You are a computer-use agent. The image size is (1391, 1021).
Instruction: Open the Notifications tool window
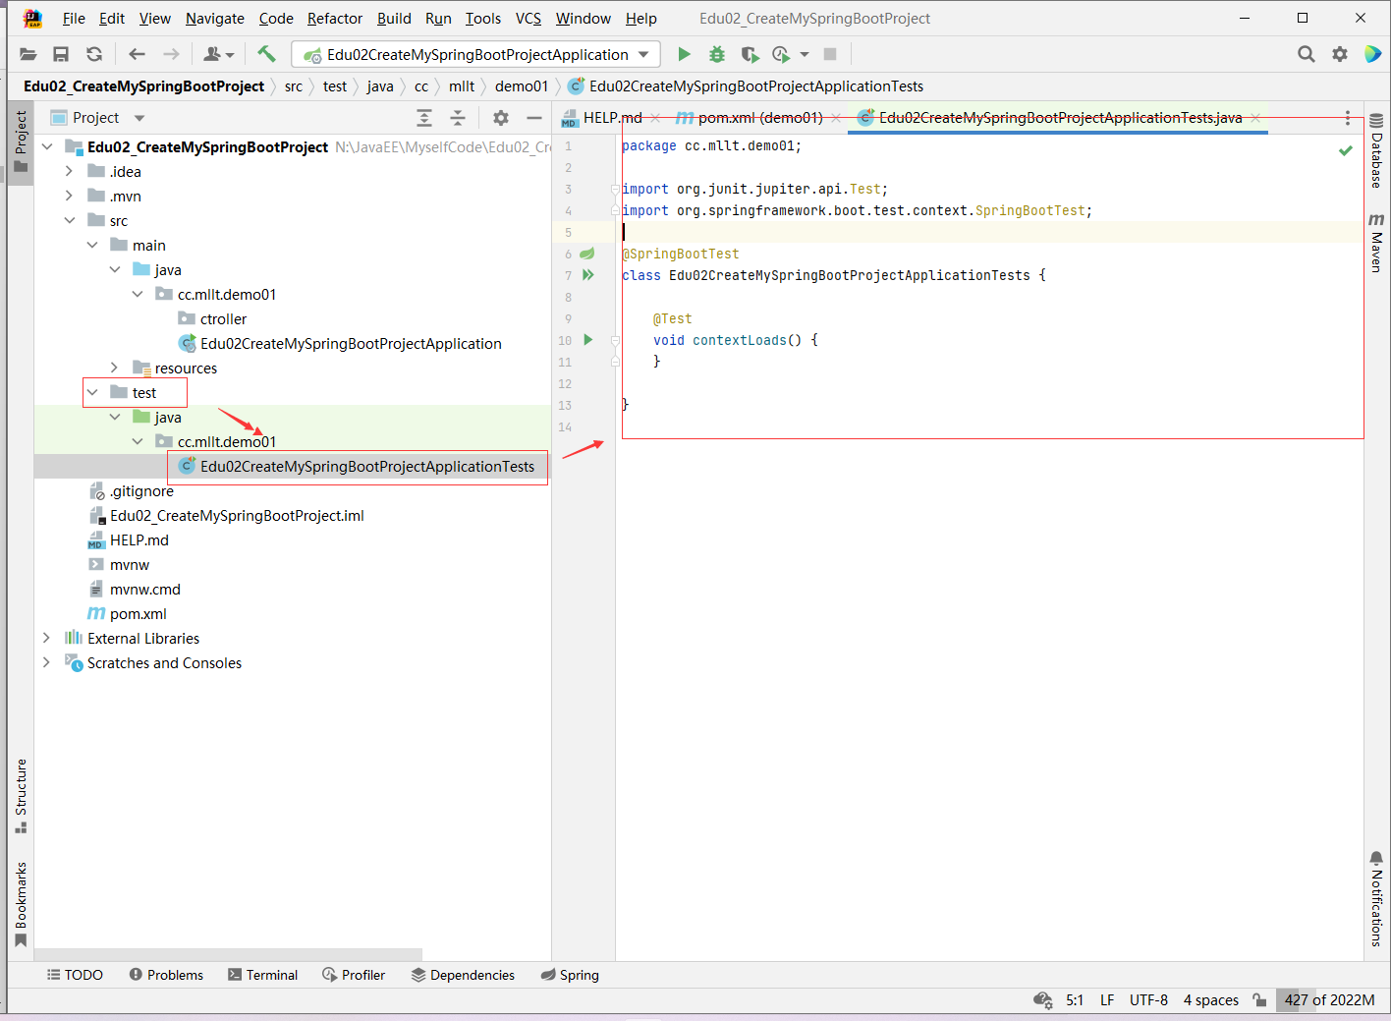1376,899
